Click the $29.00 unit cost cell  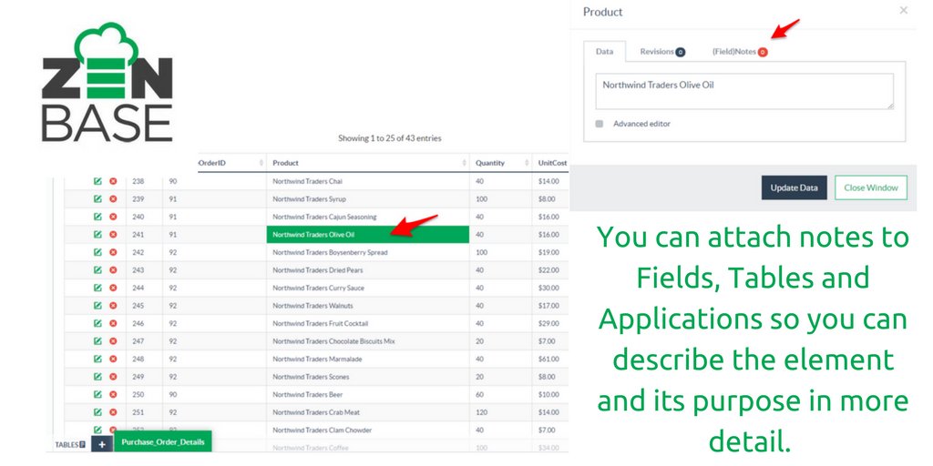click(551, 324)
